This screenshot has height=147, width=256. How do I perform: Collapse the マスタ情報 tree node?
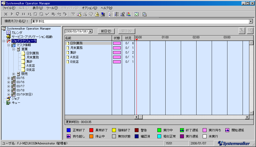pyautogui.click(x=9, y=45)
